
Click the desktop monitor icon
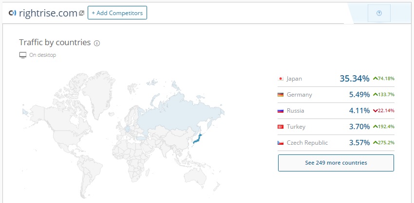[23, 55]
